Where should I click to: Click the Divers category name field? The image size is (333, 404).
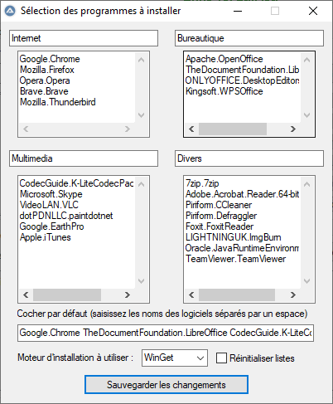(249, 158)
